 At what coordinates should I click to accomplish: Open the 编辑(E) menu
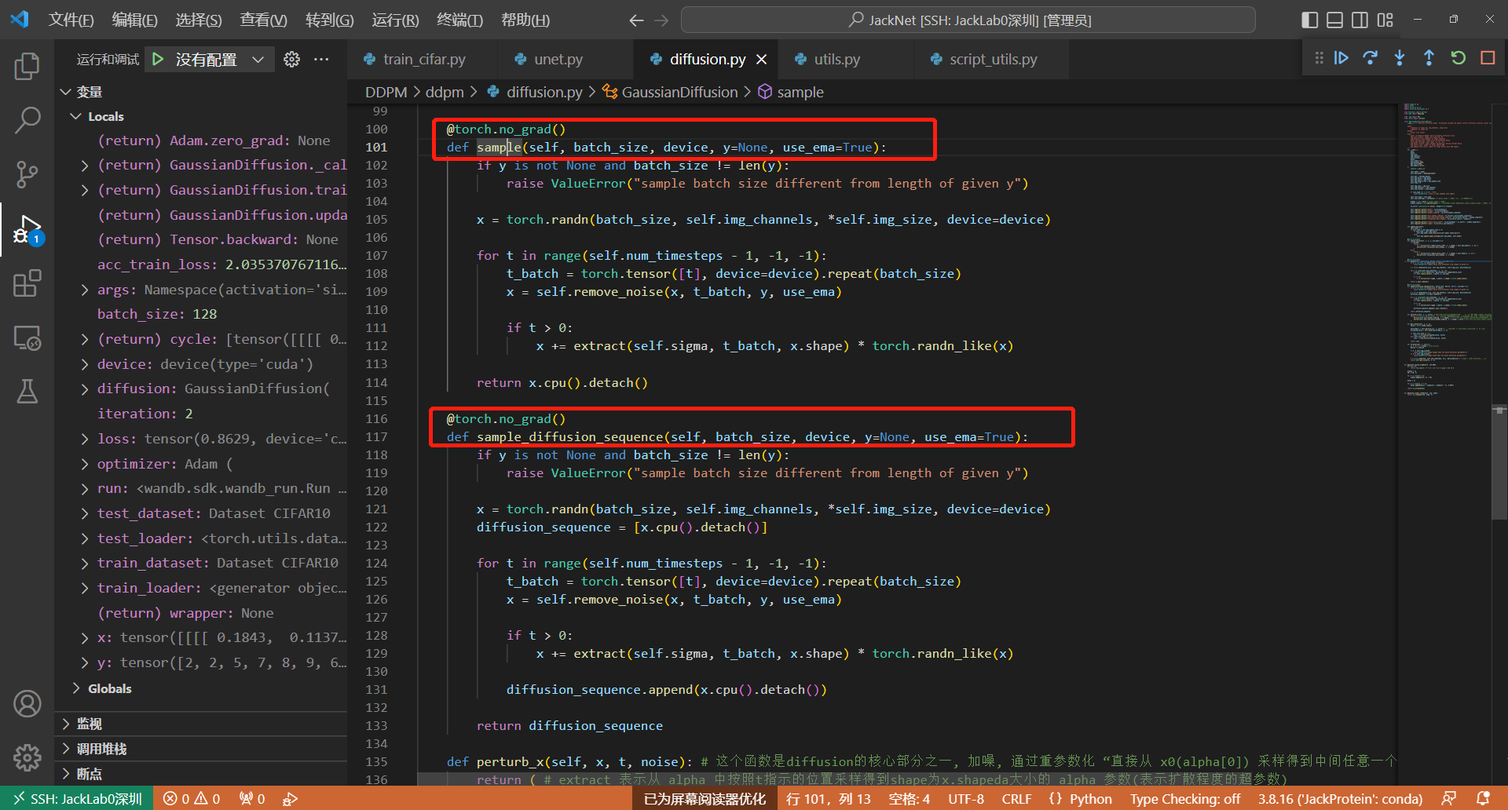point(134,20)
